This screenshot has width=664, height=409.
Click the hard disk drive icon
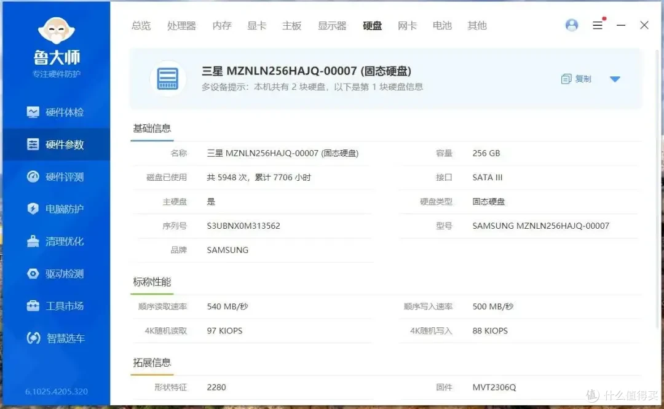(x=168, y=79)
